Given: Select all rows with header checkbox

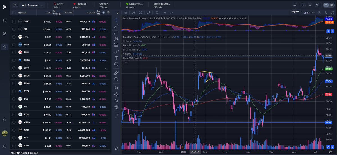Looking at the screenshot, I should [14, 12].
